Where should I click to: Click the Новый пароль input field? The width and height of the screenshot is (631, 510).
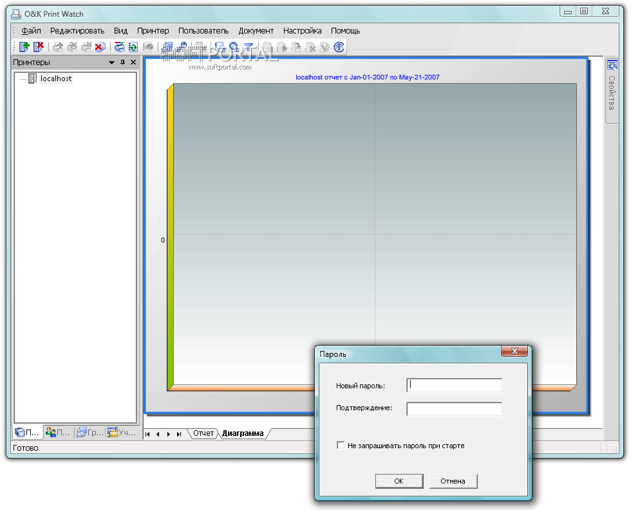click(455, 385)
